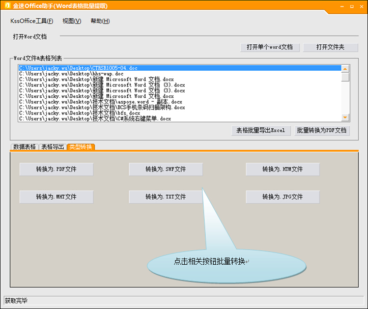Image resolution: width=368 pixels, height=309 pixels.
Task: Select hhs-wap.doc in file list
Action: 180,74
